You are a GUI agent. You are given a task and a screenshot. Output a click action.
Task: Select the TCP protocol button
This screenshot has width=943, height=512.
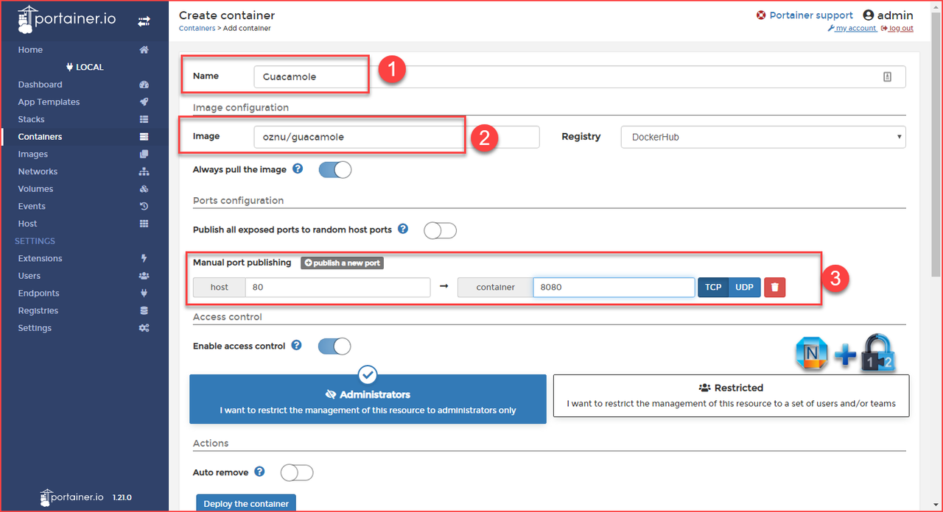click(713, 287)
